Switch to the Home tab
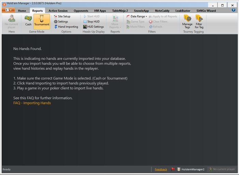The image size is (239, 175). (x=22, y=11)
